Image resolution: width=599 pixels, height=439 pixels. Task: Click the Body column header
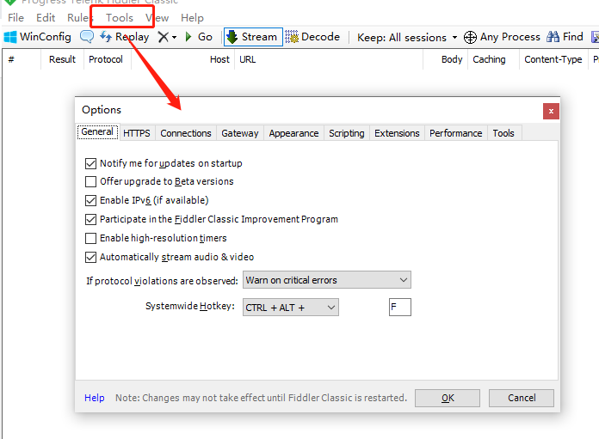tap(446, 59)
